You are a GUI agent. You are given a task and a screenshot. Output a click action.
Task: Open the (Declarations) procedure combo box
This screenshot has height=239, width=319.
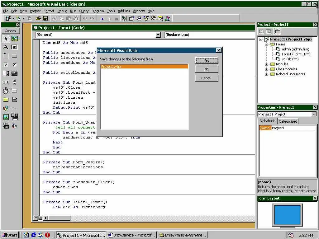(210, 35)
